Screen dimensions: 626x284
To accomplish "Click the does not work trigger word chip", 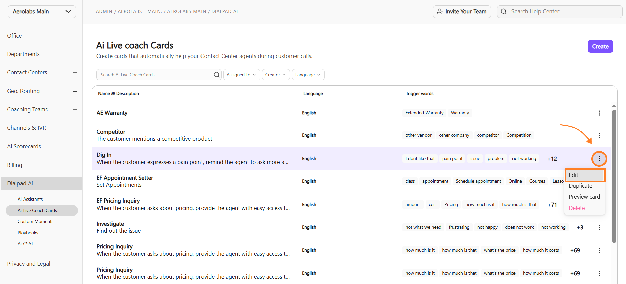I will (519, 227).
